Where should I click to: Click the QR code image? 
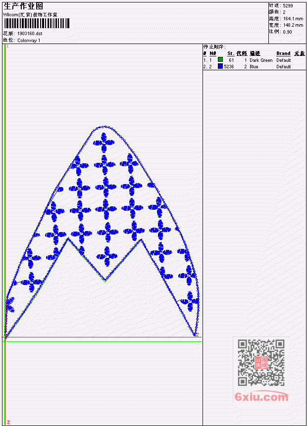(x=261, y=363)
